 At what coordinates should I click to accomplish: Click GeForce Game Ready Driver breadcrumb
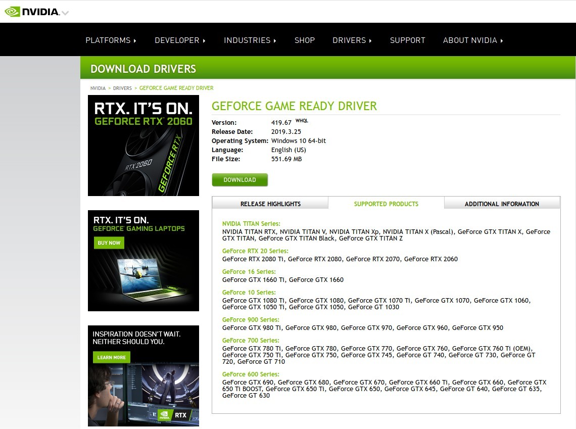pyautogui.click(x=176, y=88)
